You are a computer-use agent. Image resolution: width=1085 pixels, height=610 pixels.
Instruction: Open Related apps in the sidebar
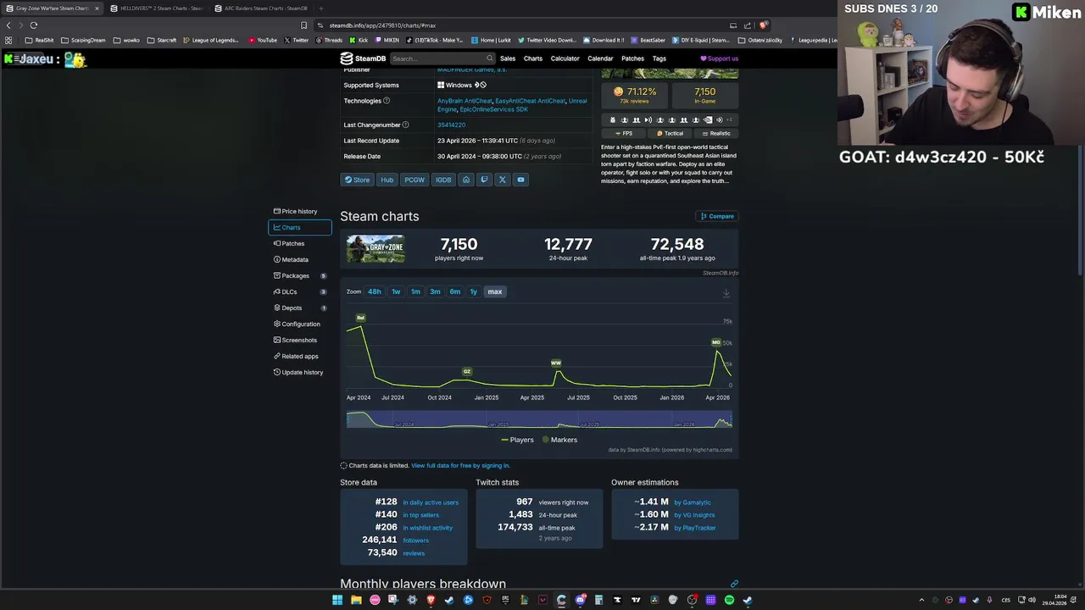[299, 356]
